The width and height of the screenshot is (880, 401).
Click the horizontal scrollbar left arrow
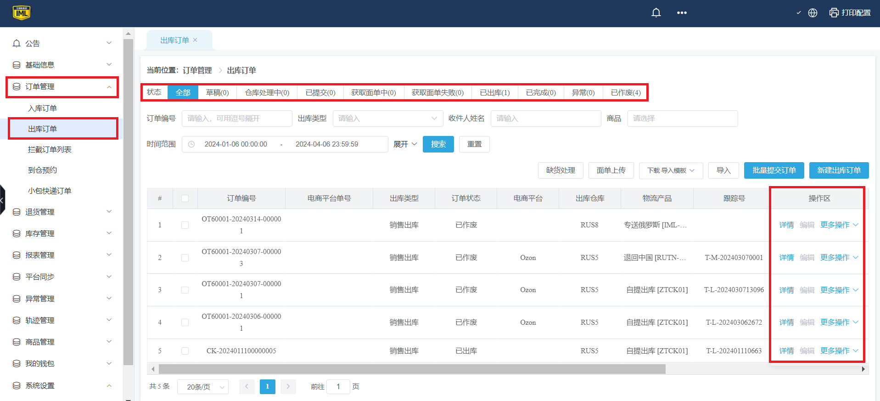point(153,369)
